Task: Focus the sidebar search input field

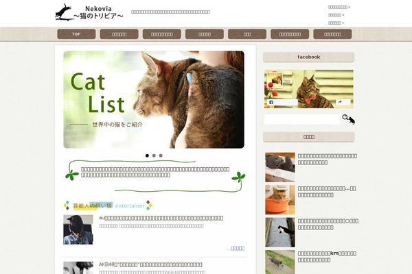Action: click(302, 119)
